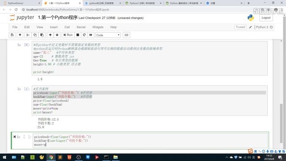This screenshot has width=286, height=161.
Task: Open the Insert menu
Action: pos(54,27)
